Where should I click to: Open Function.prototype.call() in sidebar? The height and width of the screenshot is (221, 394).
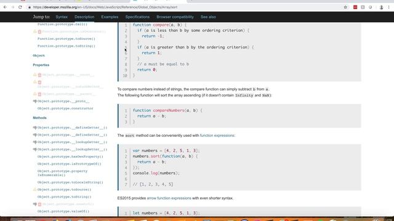tap(62, 25)
